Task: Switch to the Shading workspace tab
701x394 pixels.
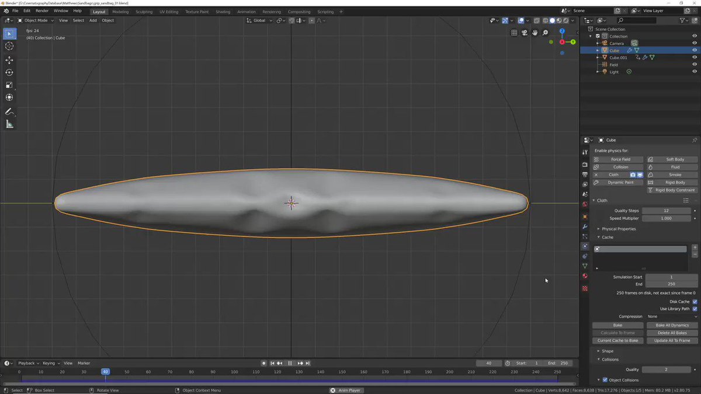Action: 223,12
